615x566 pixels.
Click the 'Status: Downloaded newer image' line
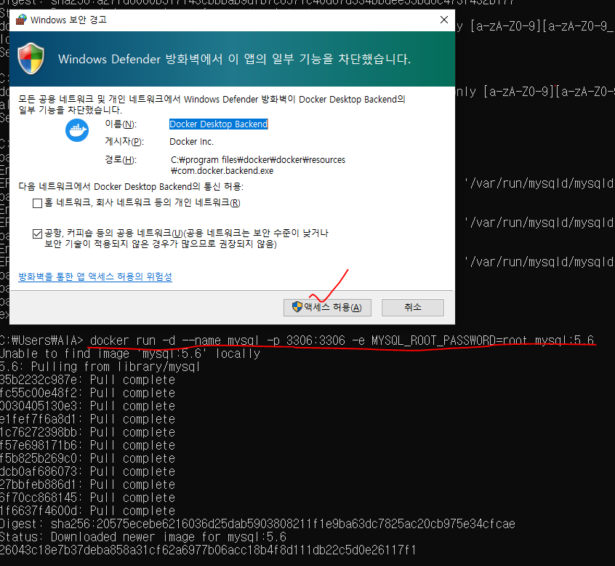tap(143, 537)
